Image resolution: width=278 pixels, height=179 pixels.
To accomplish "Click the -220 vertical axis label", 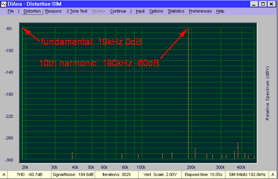I will point(9,116).
